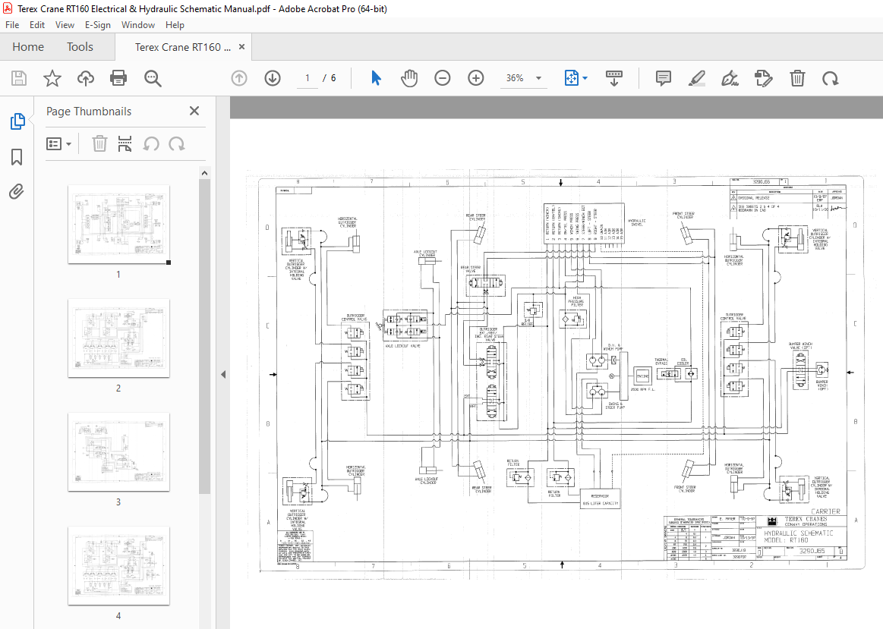883x629 pixels.
Task: Expand the fit page options arrow
Action: coord(585,78)
